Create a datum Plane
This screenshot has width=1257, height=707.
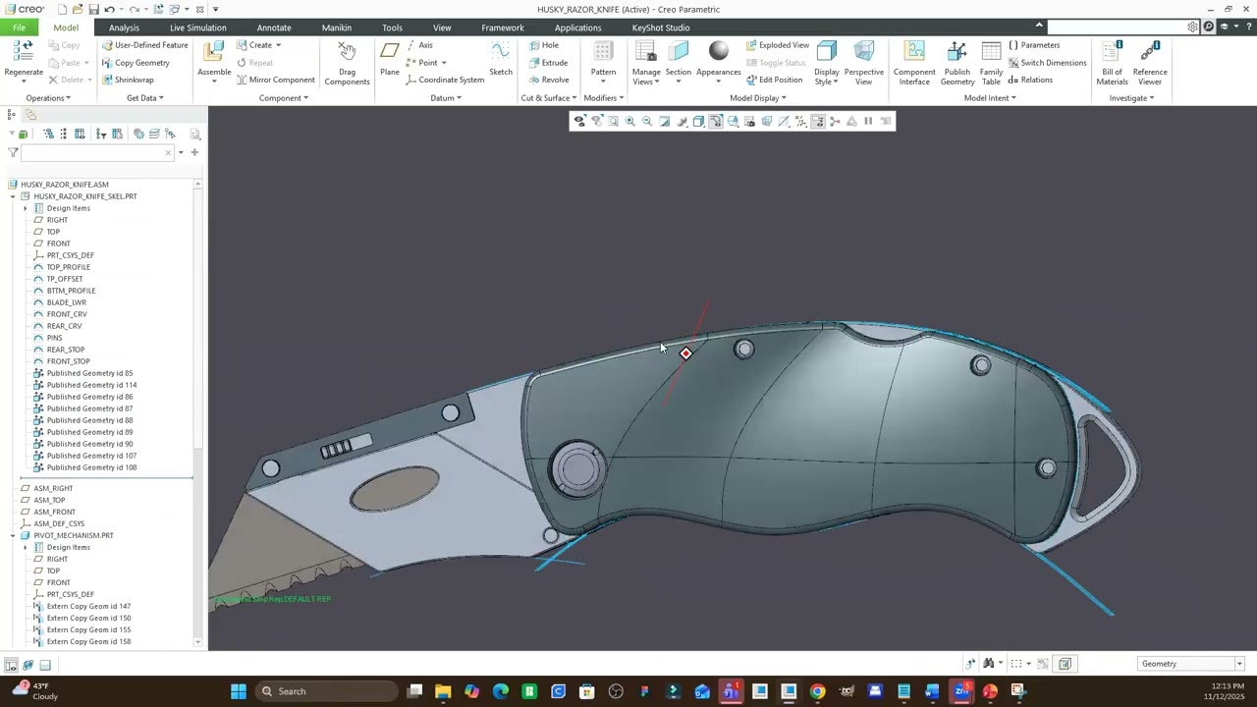[390, 59]
